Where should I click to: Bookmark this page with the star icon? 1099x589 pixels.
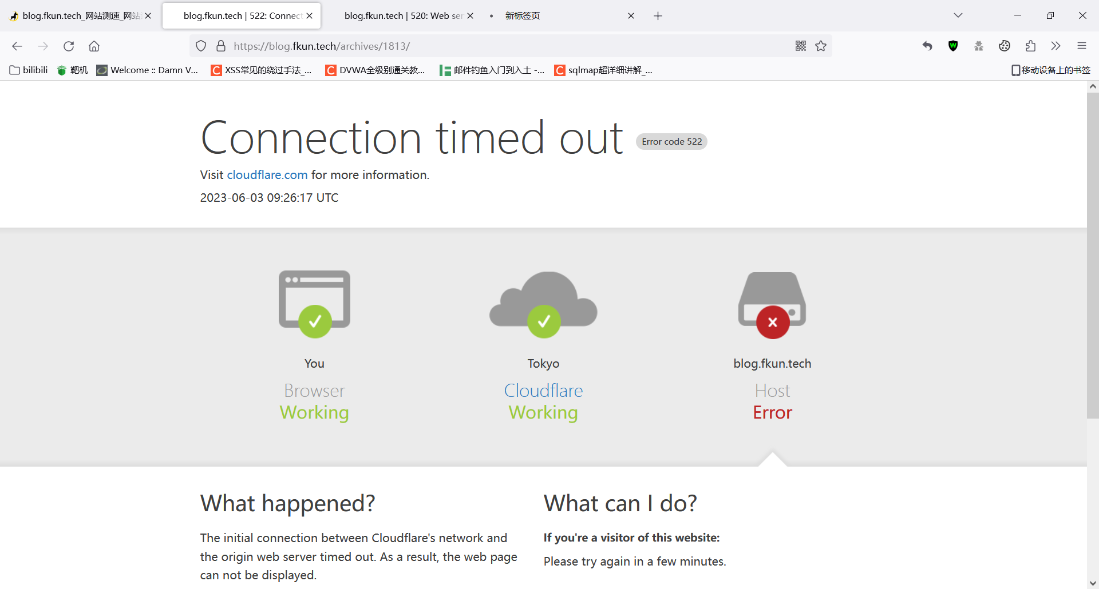point(821,46)
